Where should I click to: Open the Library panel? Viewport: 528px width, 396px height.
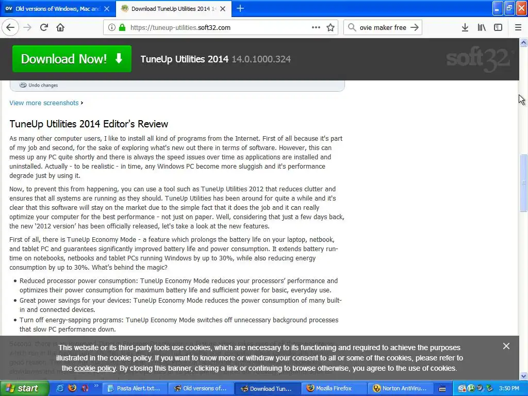coord(482,28)
